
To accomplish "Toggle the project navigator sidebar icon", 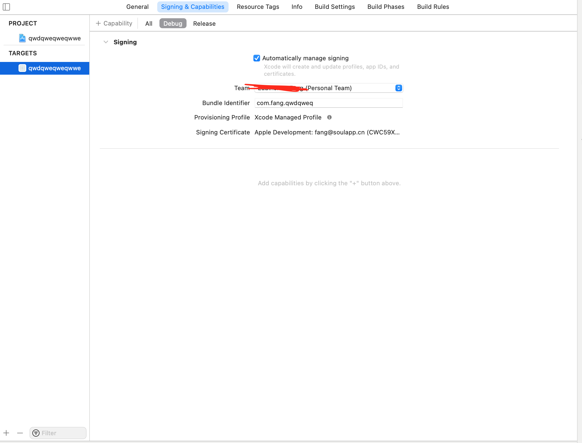I will point(6,7).
